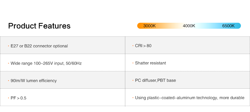This screenshot has width=250, height=112.
Task: Click orange bullet beside CRI > 80
Action: pos(133,46)
